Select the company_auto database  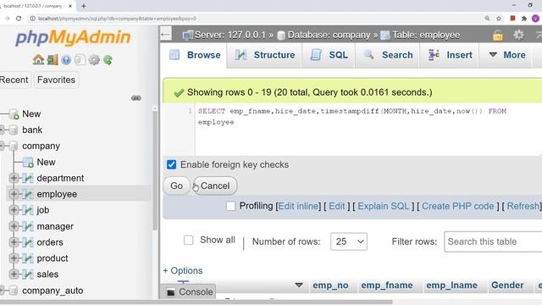[53, 291]
